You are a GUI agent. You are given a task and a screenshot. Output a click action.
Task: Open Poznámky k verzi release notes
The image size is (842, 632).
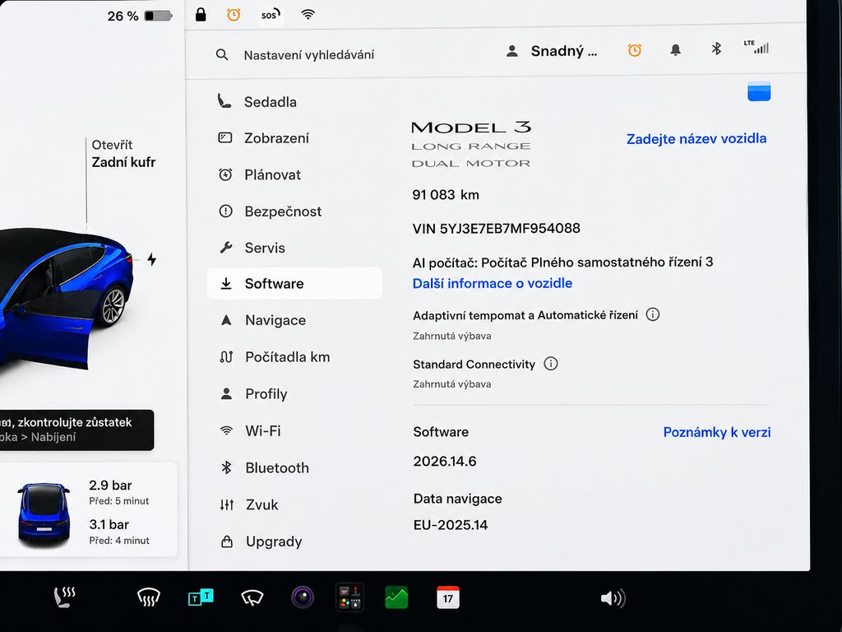click(717, 432)
